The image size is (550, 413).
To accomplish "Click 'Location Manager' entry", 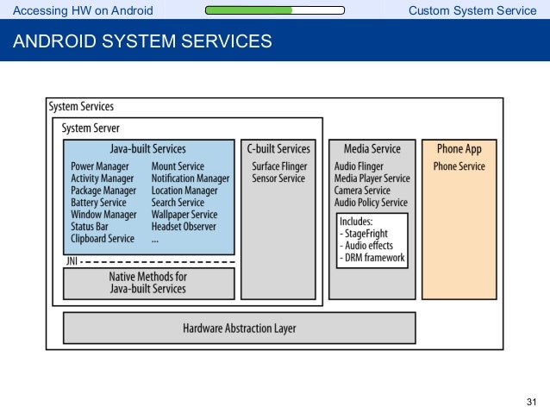I will (184, 191).
